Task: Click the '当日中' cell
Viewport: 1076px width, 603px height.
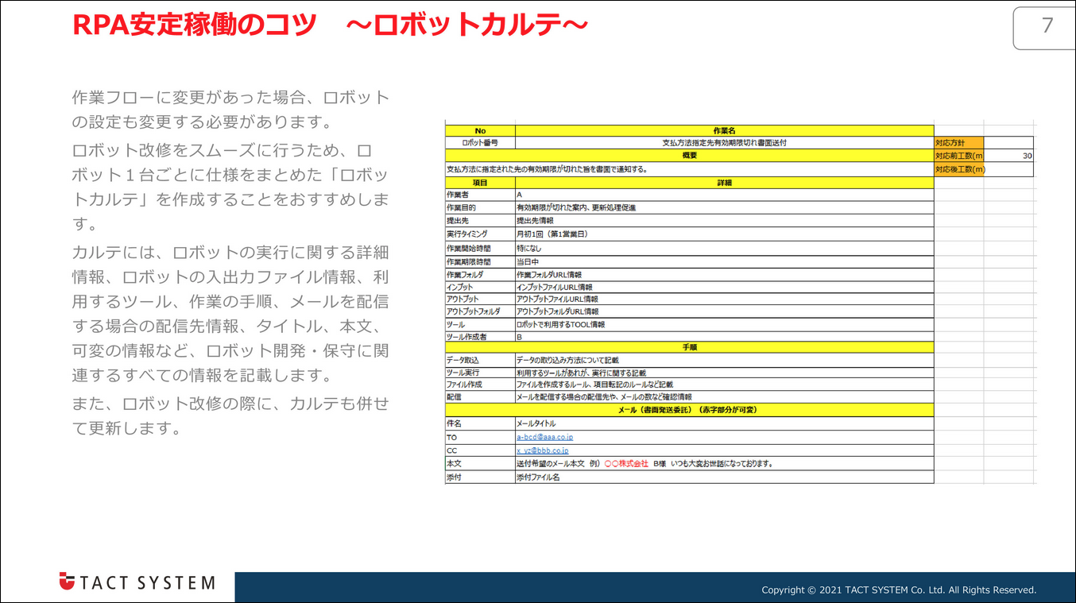Action: pyautogui.click(x=725, y=261)
